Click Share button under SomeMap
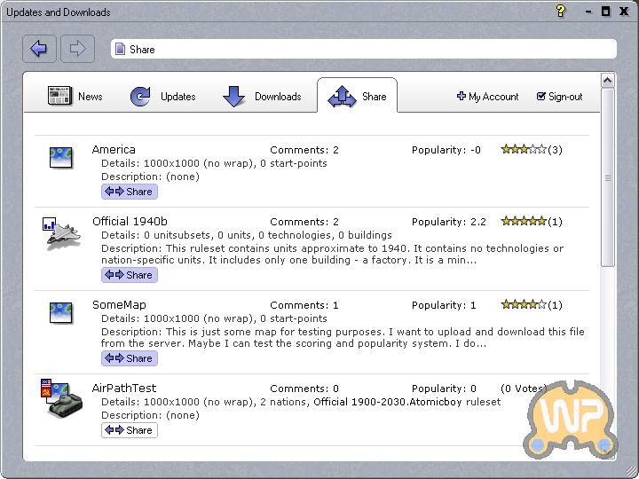 click(x=130, y=359)
